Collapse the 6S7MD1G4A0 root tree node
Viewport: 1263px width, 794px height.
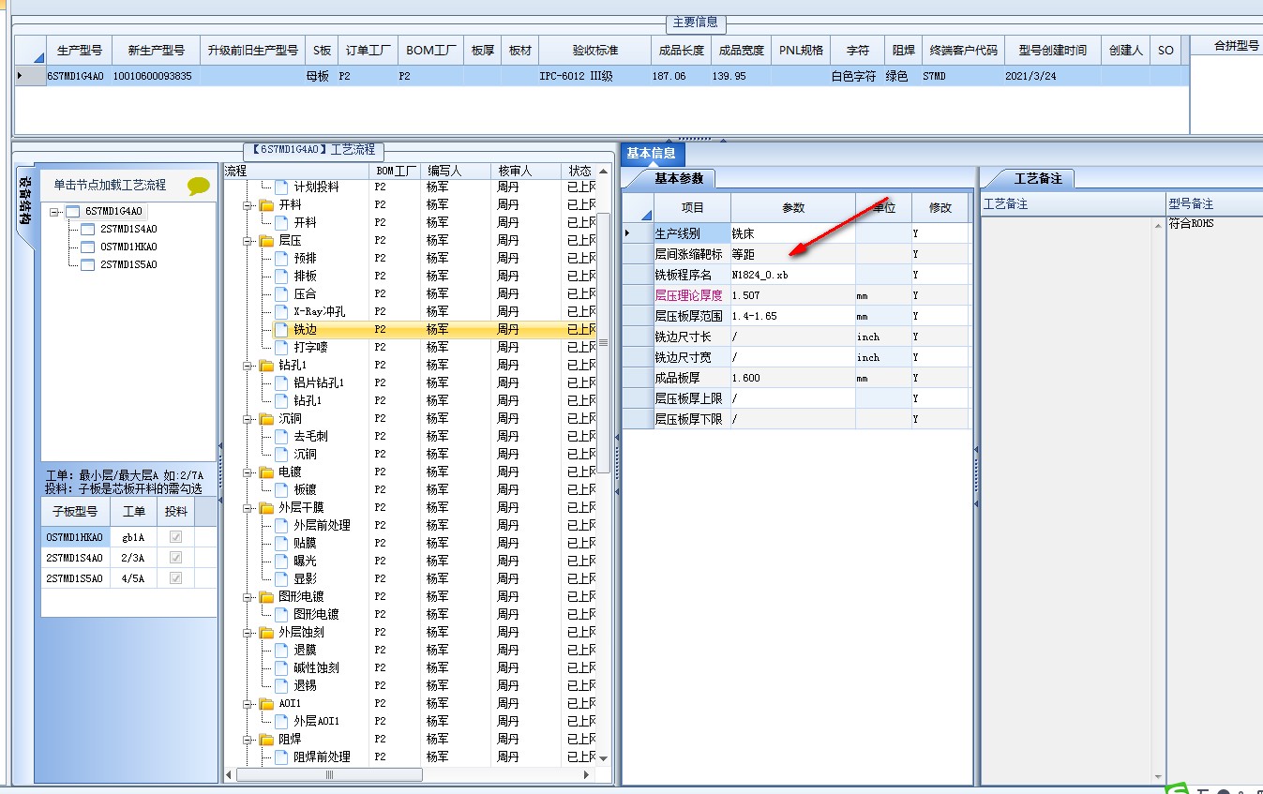coord(54,212)
